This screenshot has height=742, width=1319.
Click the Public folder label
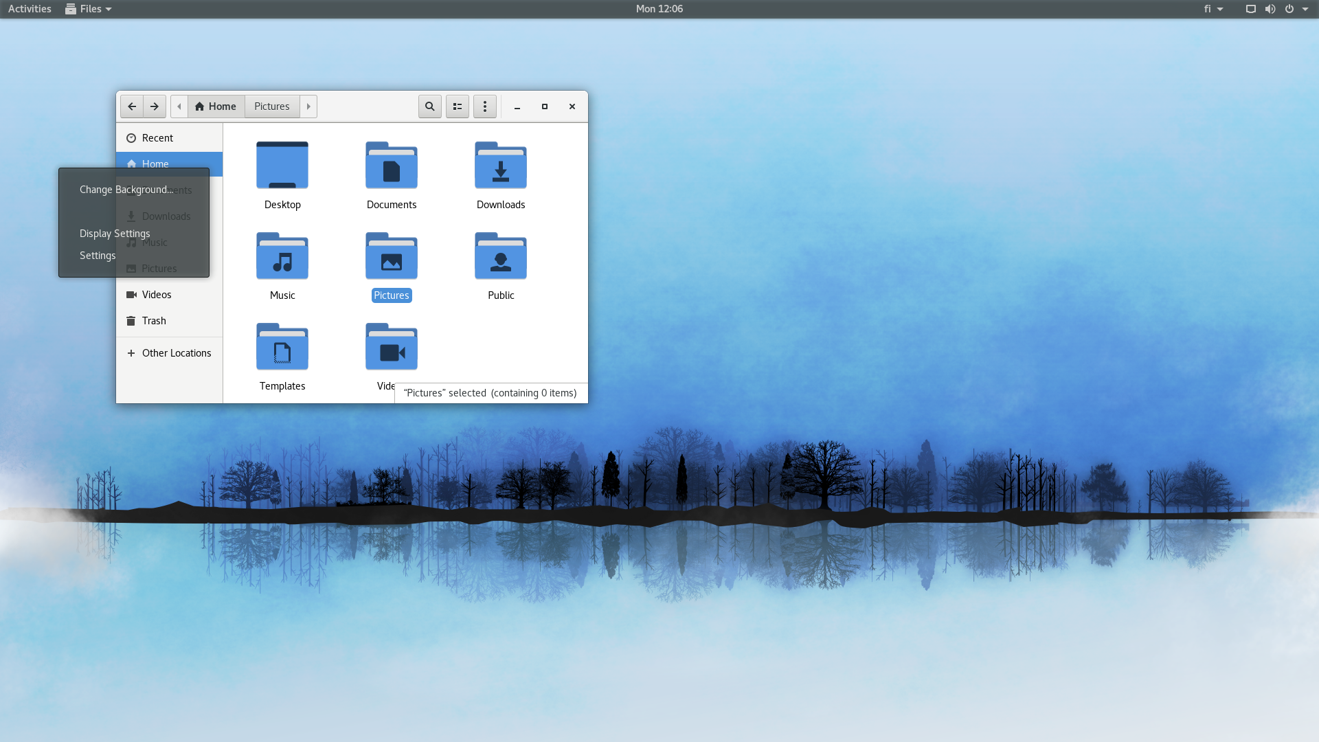pos(501,295)
